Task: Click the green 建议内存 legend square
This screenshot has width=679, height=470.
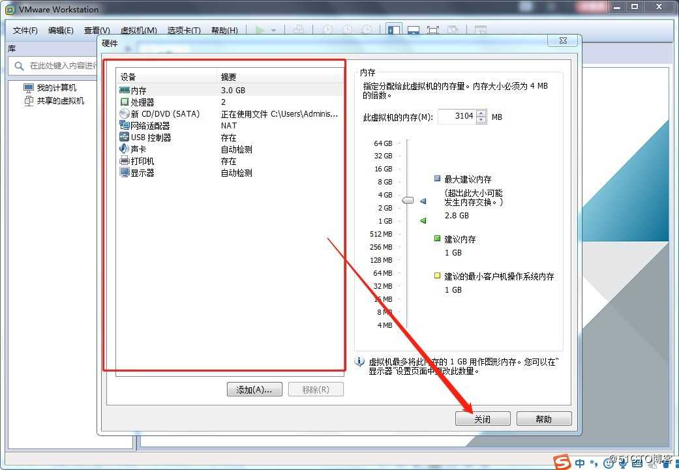Action: tap(438, 239)
